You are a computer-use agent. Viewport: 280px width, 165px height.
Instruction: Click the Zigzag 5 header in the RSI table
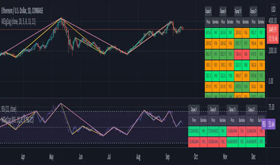194,109
